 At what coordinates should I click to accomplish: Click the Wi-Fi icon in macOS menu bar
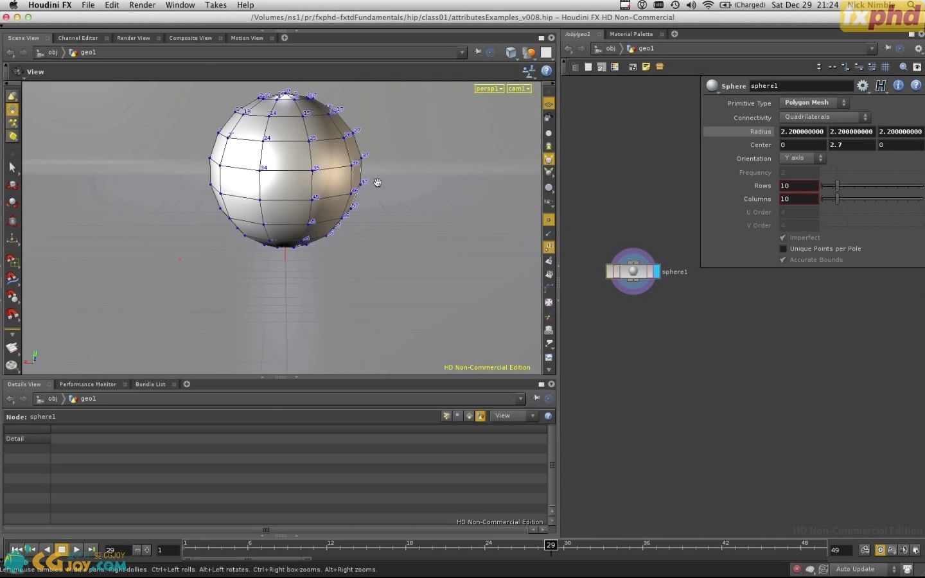[x=708, y=4]
